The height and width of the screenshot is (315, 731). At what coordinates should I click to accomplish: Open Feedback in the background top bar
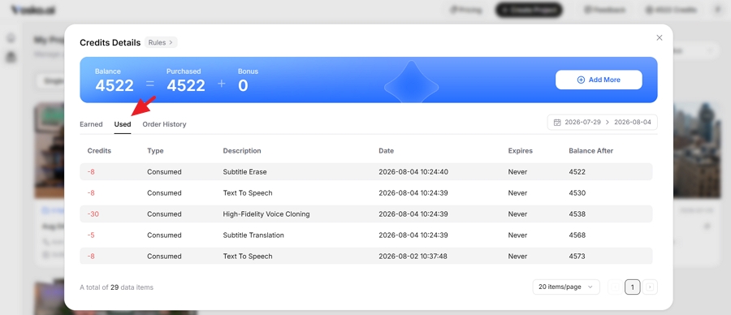(604, 10)
